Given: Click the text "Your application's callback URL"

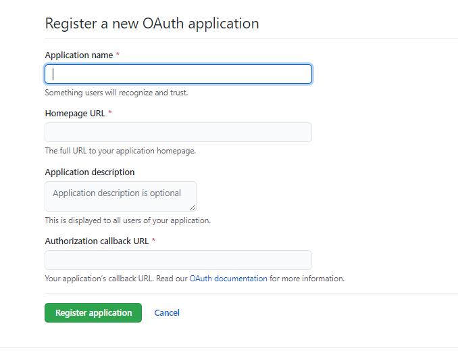Looking at the screenshot, I should pyautogui.click(x=99, y=279).
